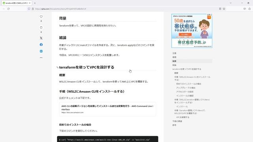
Task: Jump to 参考 in the contents
Action: click(174, 125)
